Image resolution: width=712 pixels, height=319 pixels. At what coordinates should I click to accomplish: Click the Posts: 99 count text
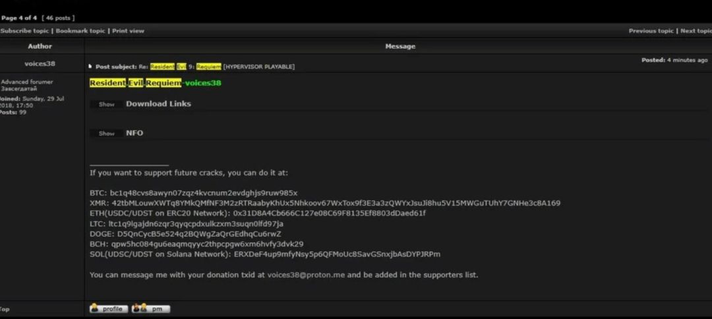13,113
